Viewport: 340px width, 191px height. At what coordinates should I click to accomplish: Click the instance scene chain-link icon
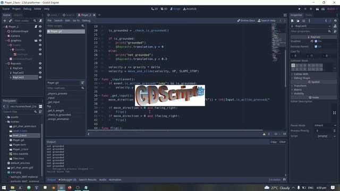coord(10,21)
